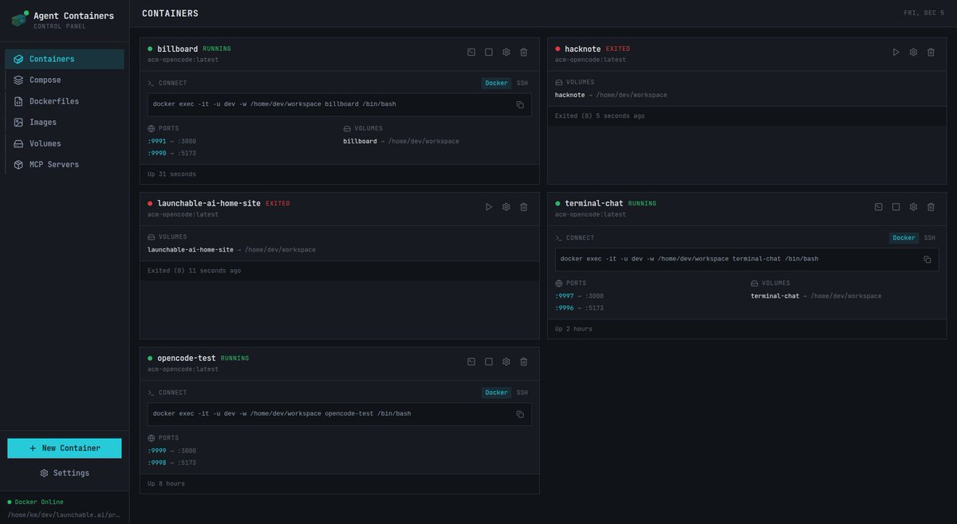Click the terminal-chat volume name

[x=775, y=295]
